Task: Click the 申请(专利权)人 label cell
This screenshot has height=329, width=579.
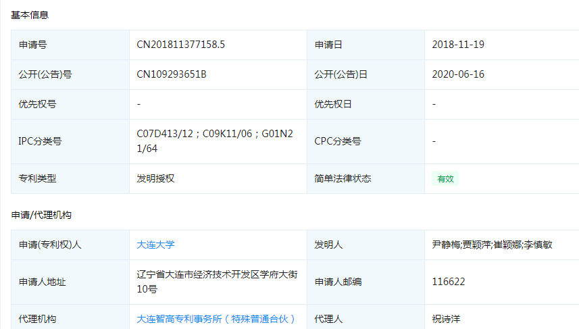Action: tap(50, 245)
